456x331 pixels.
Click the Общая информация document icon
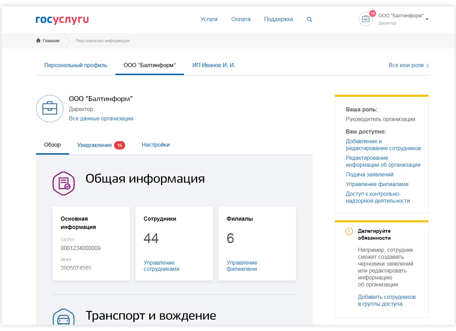click(64, 183)
